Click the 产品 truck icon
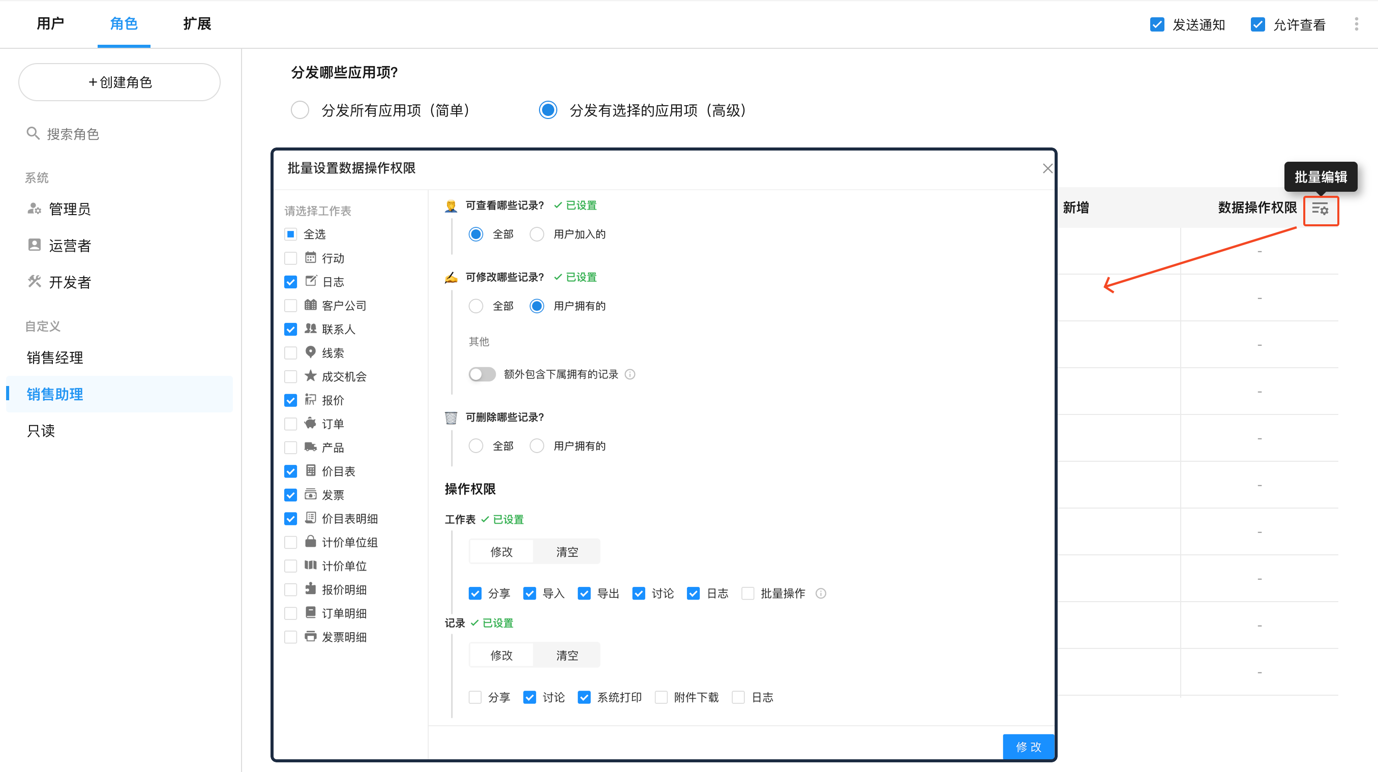This screenshot has width=1378, height=772. pos(310,447)
